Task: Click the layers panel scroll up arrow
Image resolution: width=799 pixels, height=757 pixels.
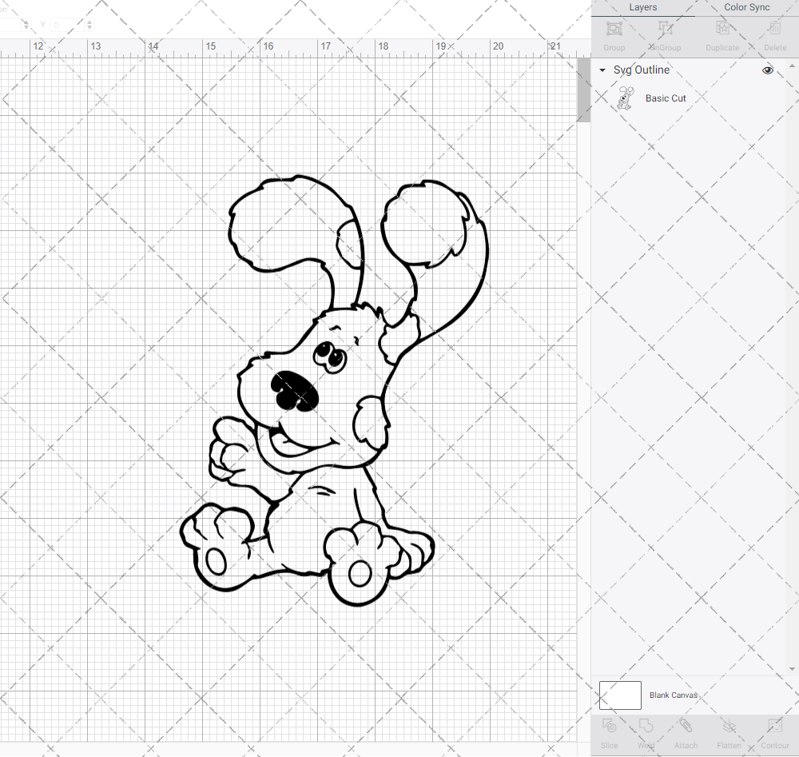Action: click(792, 66)
